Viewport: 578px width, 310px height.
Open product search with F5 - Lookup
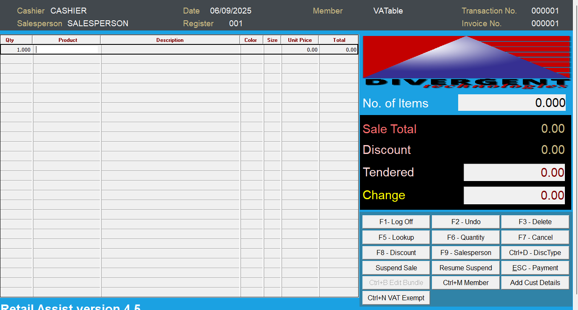(395, 237)
